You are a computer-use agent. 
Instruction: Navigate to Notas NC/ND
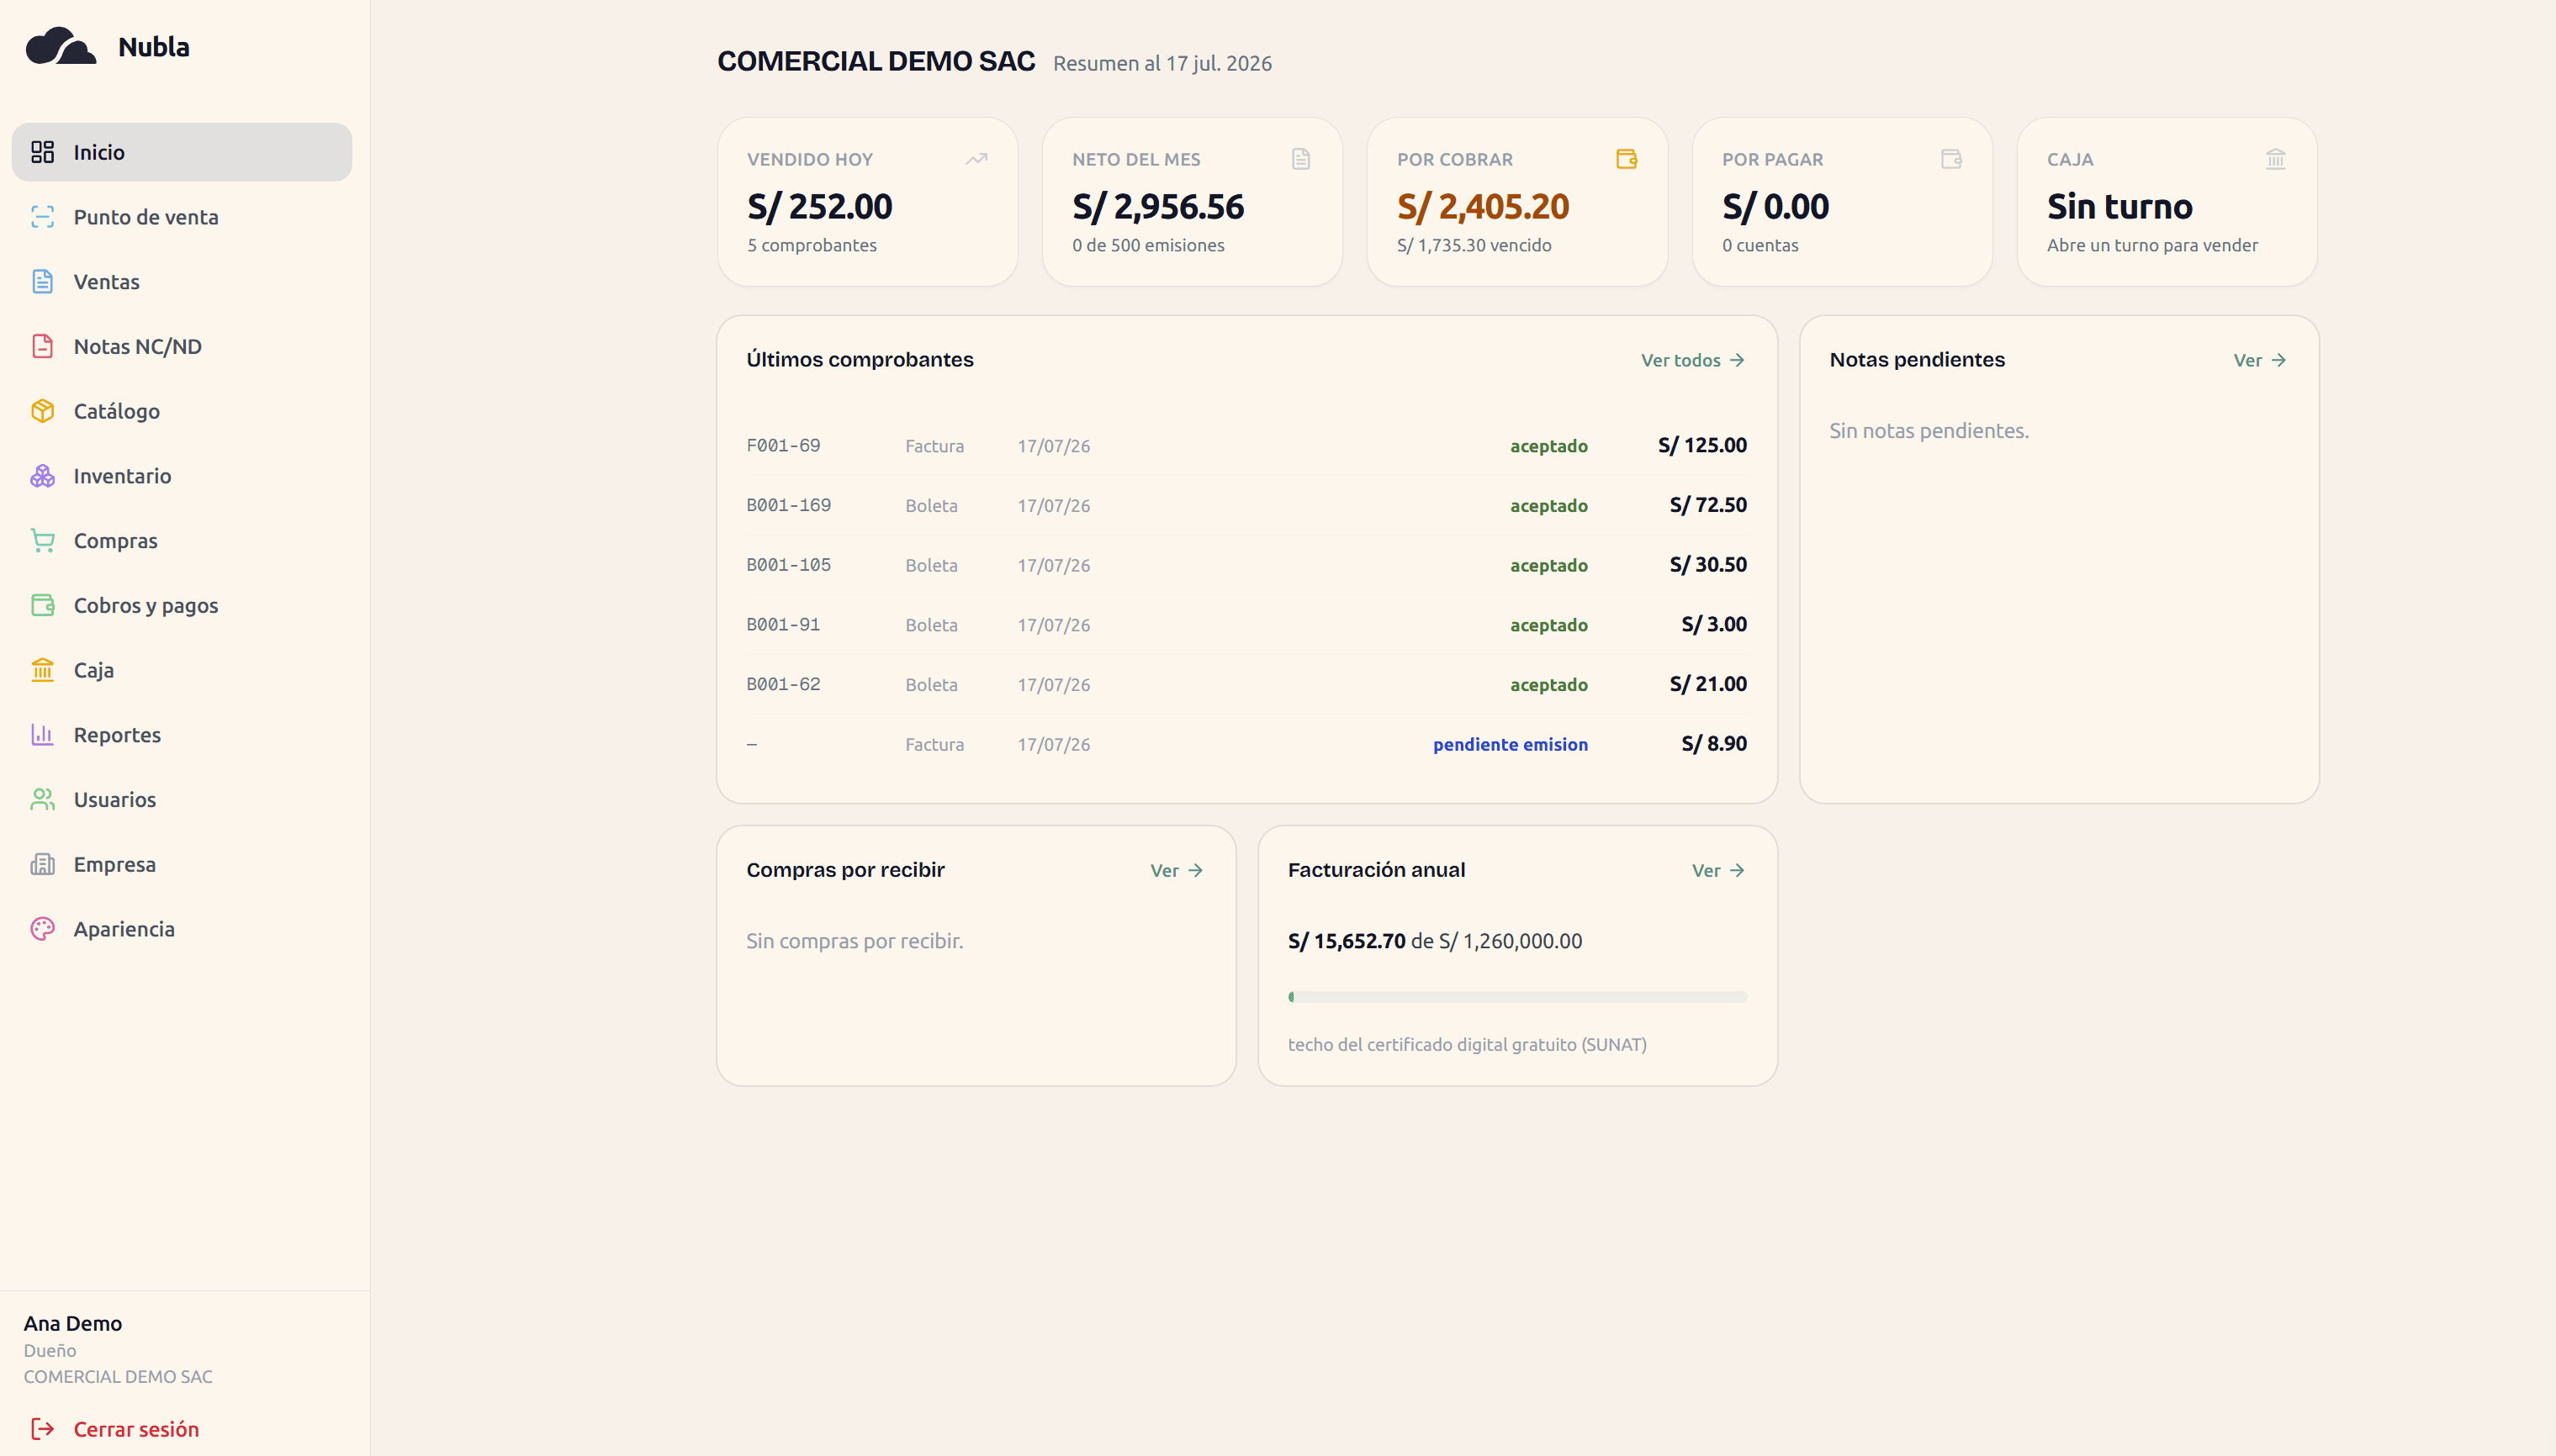182,346
